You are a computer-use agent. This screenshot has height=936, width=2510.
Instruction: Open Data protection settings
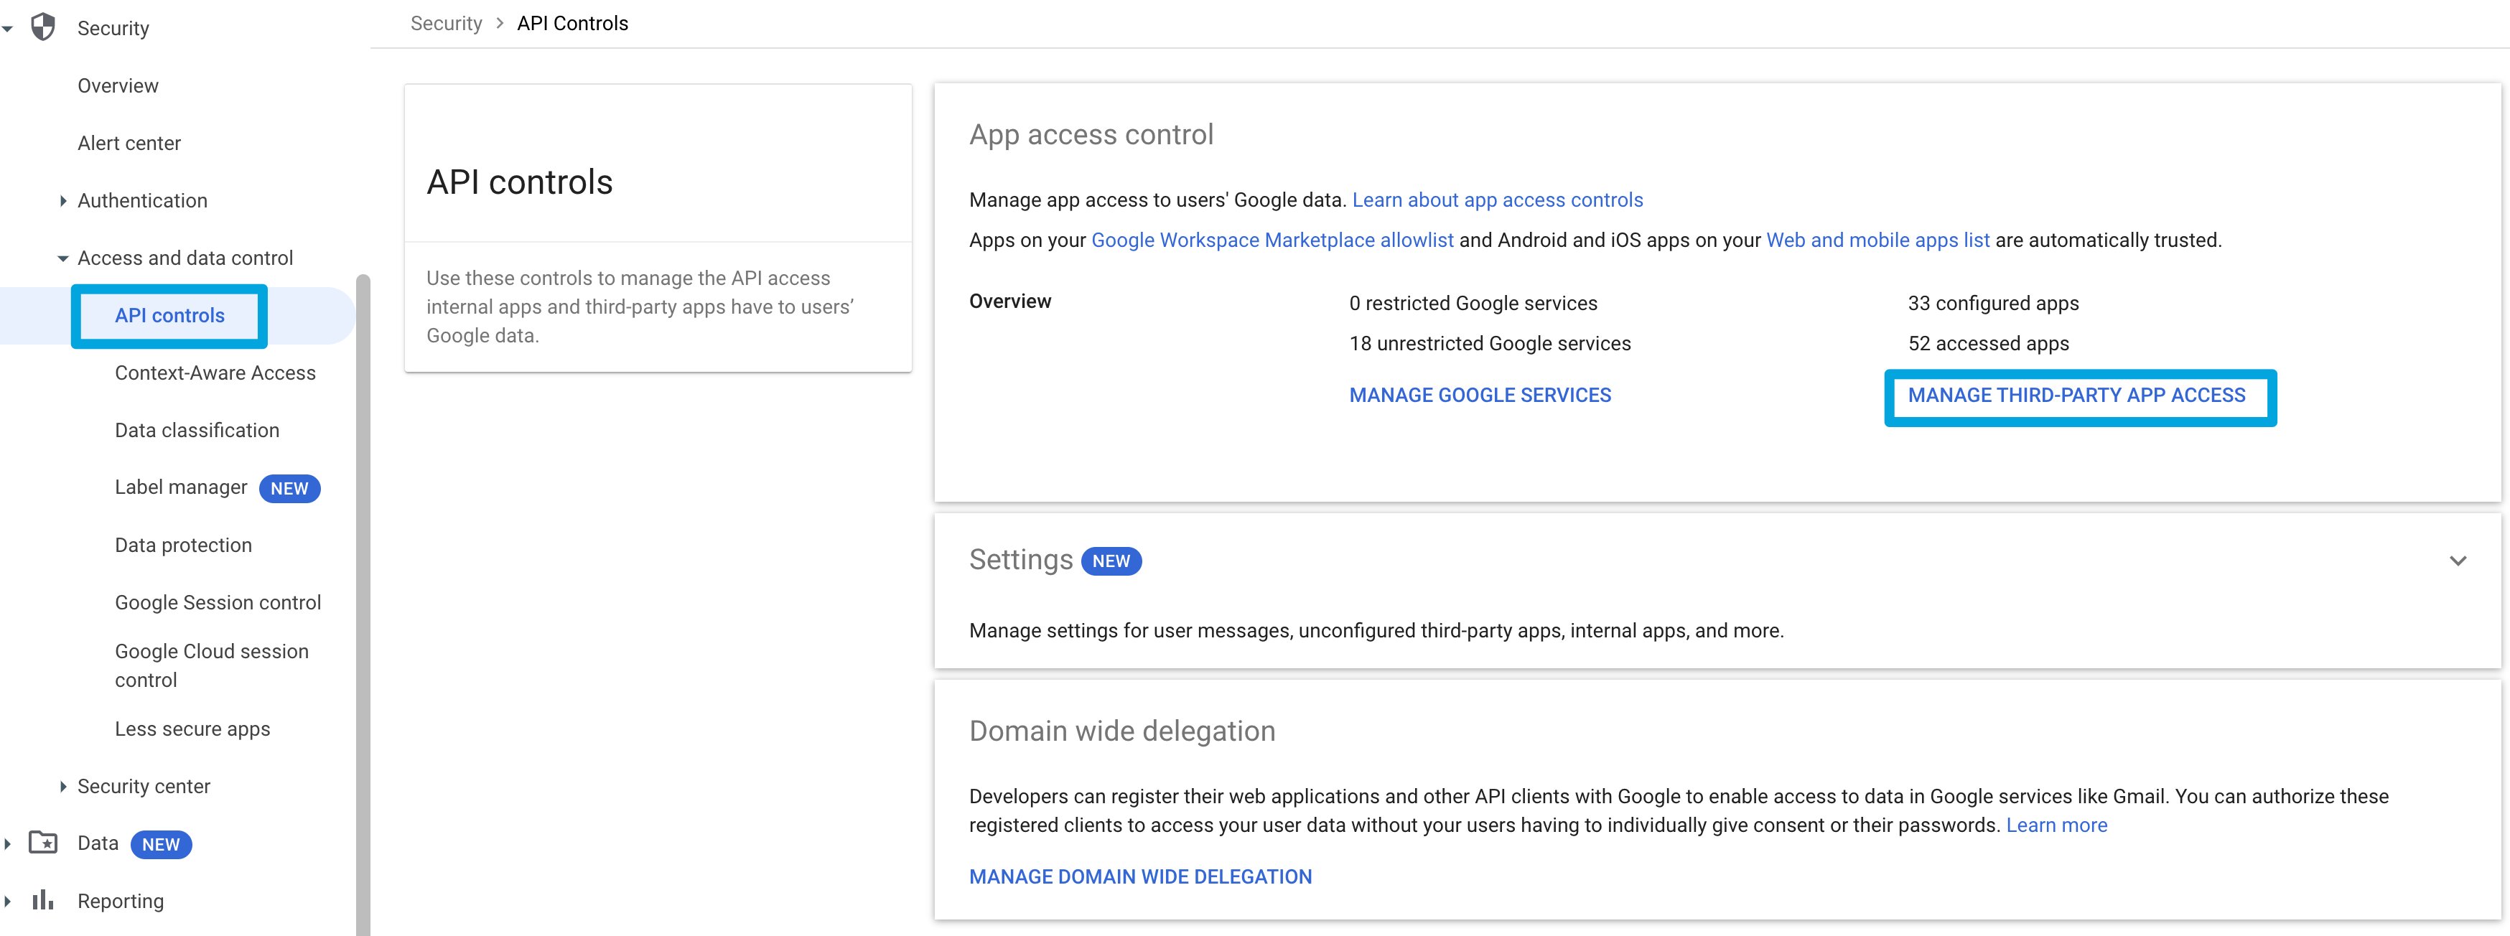[x=183, y=546]
